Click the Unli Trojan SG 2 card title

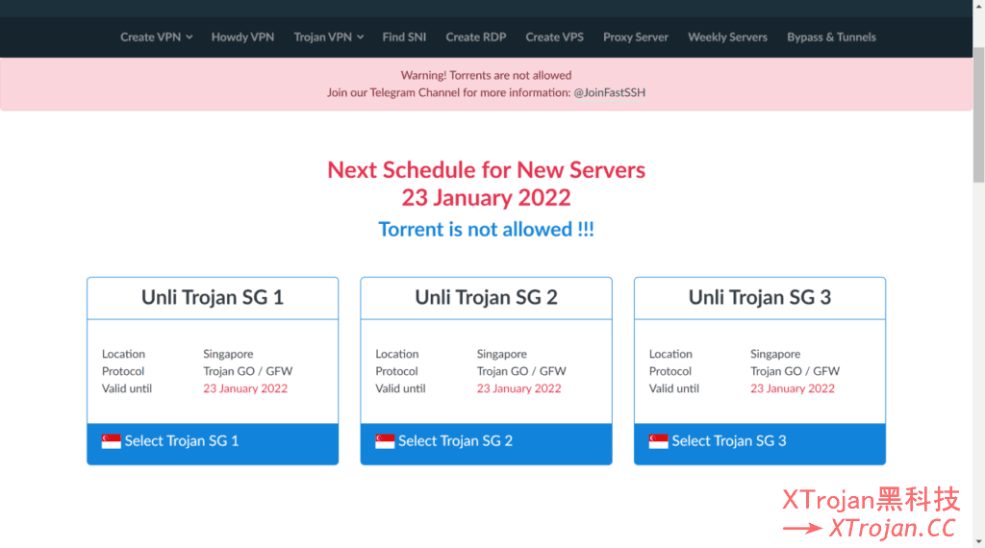coord(486,298)
